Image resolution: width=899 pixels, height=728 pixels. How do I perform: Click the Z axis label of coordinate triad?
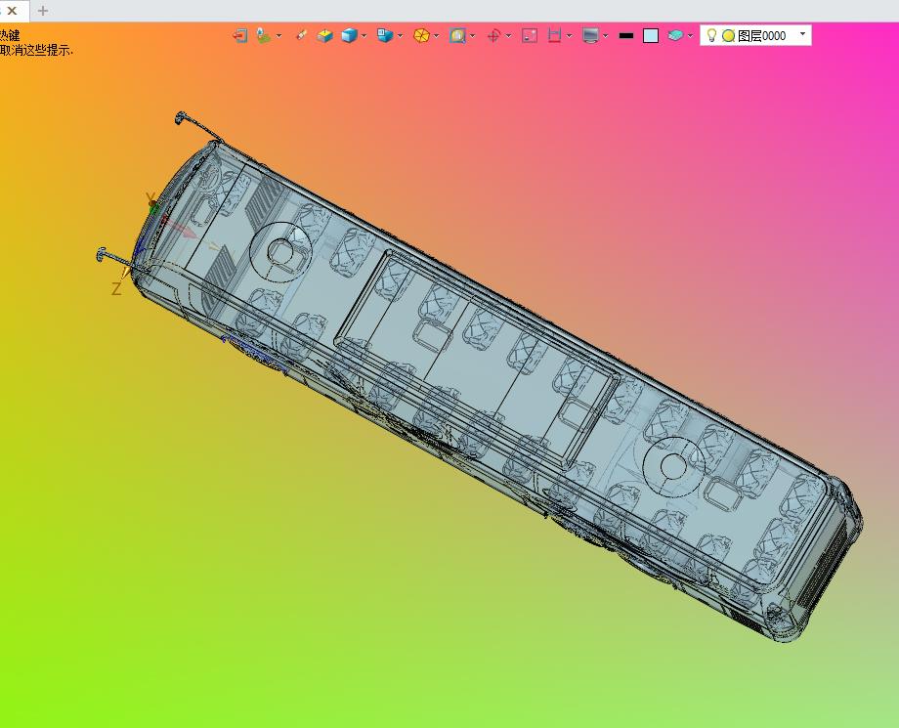pos(116,289)
